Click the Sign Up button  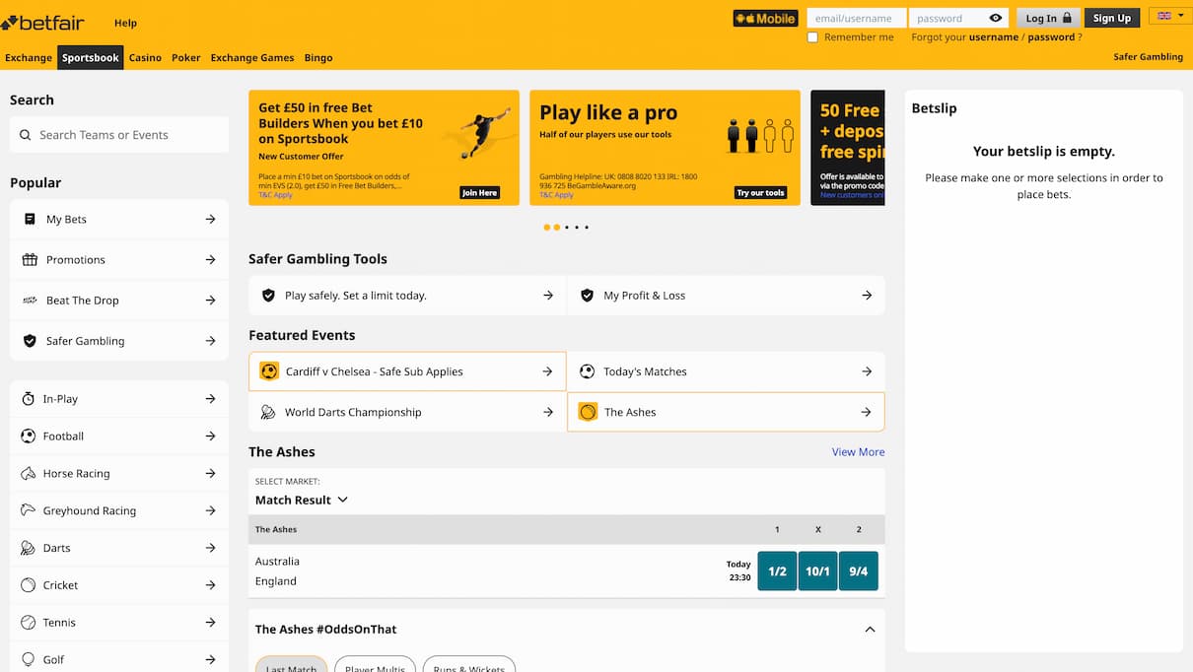click(x=1111, y=17)
